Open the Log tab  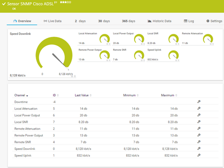[189, 21]
